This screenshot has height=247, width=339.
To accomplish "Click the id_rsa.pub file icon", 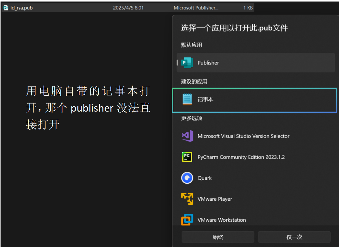I will tap(6, 8).
